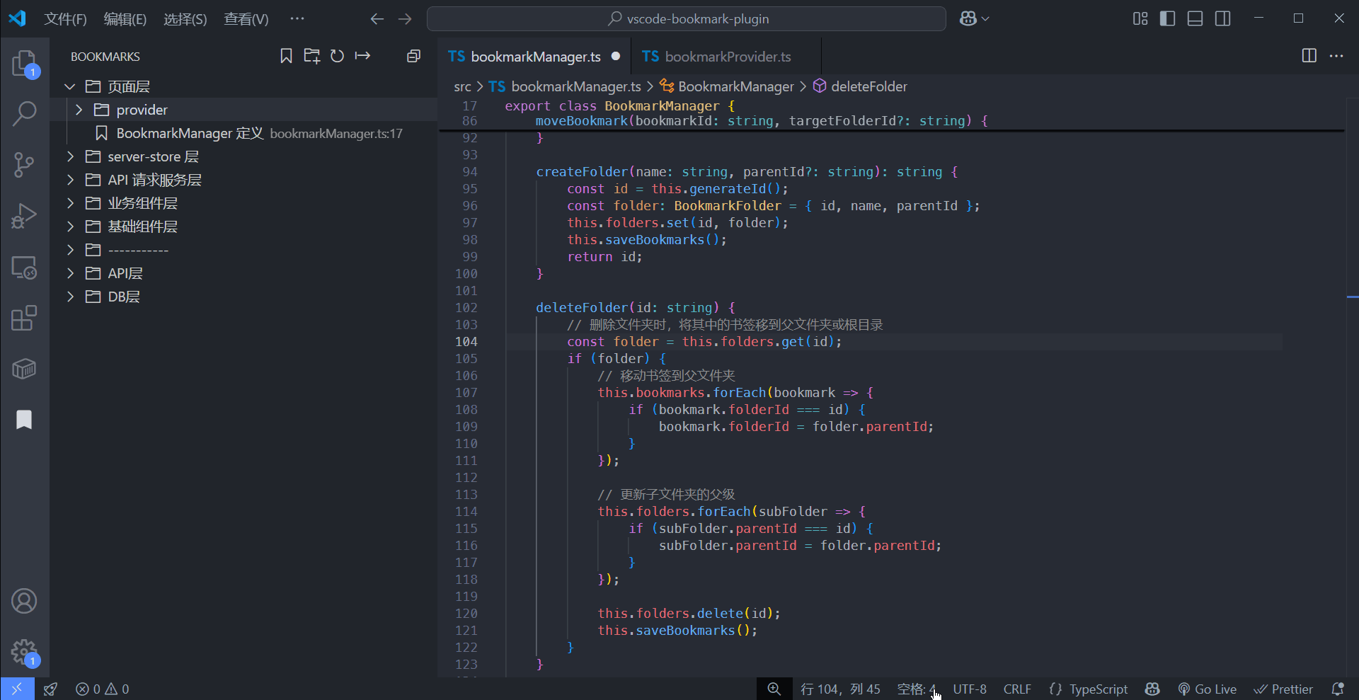This screenshot has width=1359, height=700.
Task: Expand the dashed separator folder
Action: (69, 250)
